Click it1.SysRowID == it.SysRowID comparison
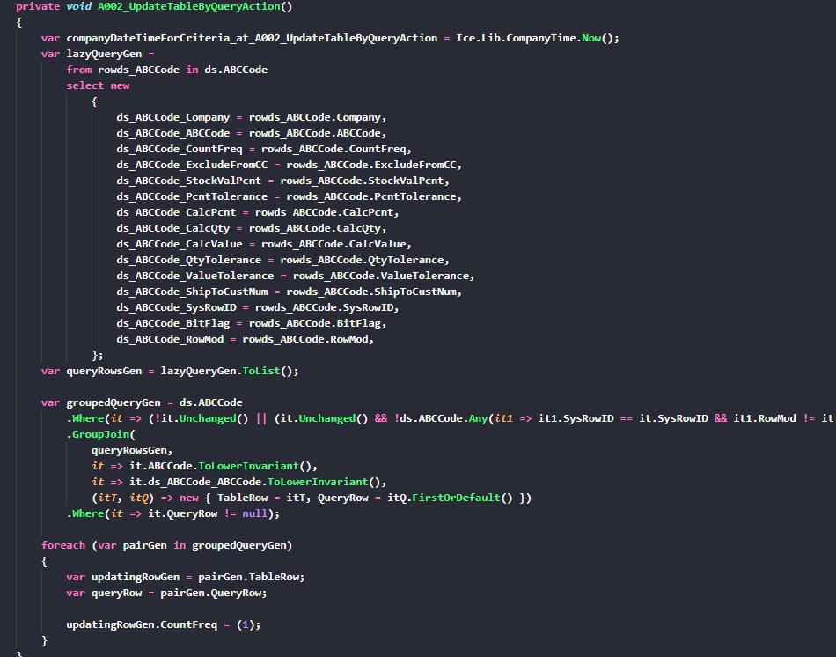Image resolution: width=836 pixels, height=657 pixels. pos(623,418)
